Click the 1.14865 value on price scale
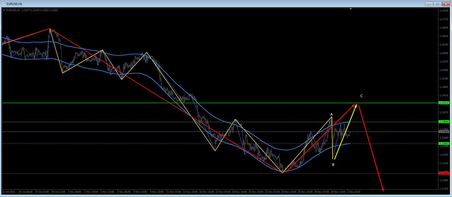This screenshot has width=452, height=197. (444, 87)
